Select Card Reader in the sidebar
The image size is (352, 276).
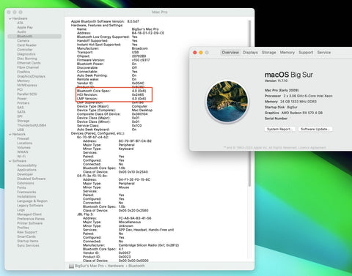point(27,45)
